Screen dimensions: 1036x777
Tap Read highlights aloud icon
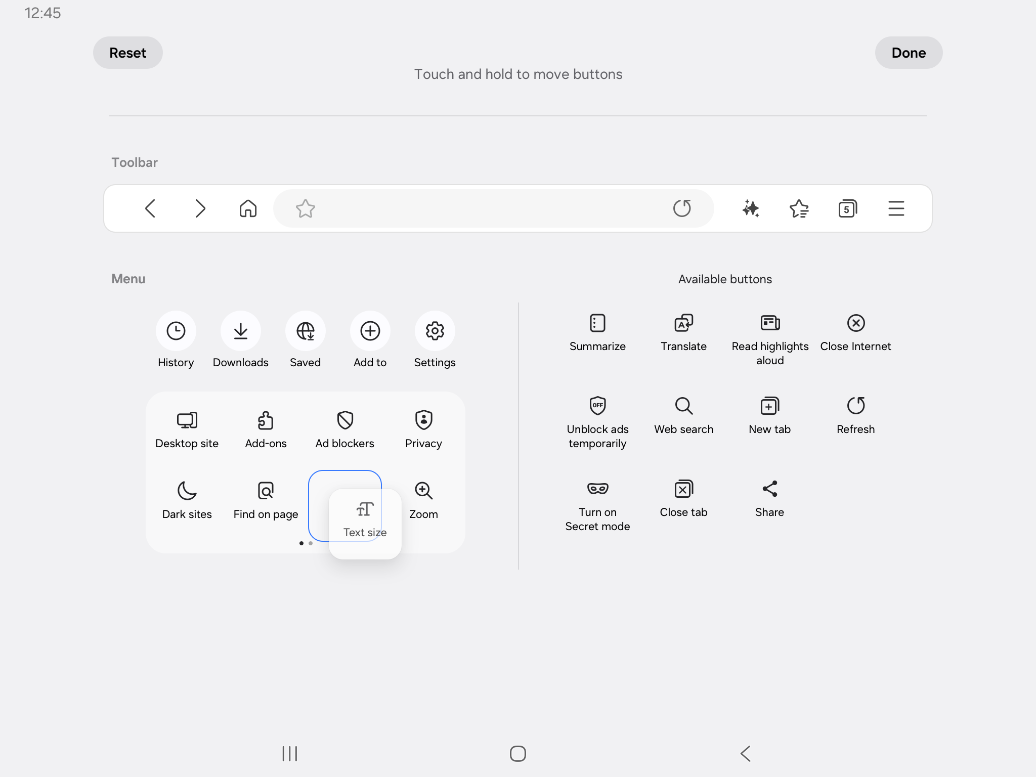770,323
